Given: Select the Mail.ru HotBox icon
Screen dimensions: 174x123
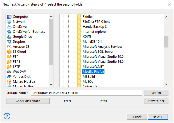Looking at the screenshot, I should pyautogui.click(x=9, y=82).
